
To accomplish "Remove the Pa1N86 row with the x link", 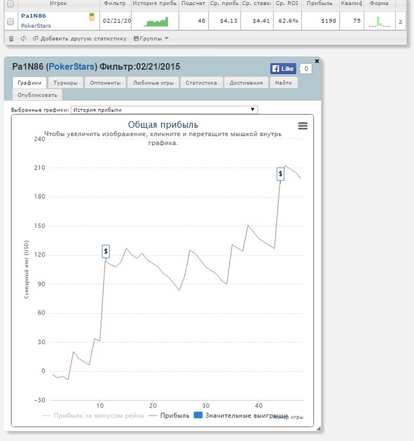I will tap(401, 21).
